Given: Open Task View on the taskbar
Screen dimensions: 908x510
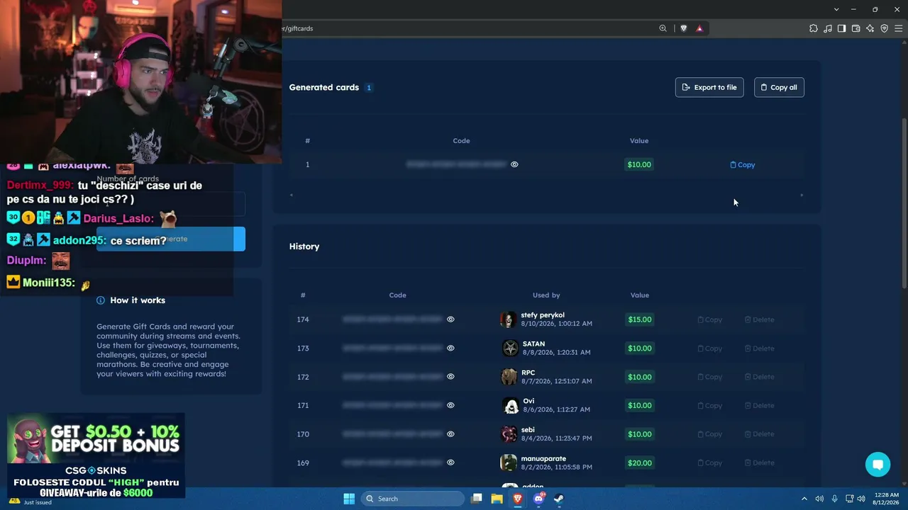Looking at the screenshot, I should click(477, 499).
